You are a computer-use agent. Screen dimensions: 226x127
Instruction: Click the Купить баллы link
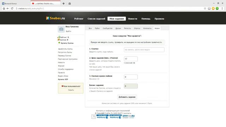[x=67, y=43]
